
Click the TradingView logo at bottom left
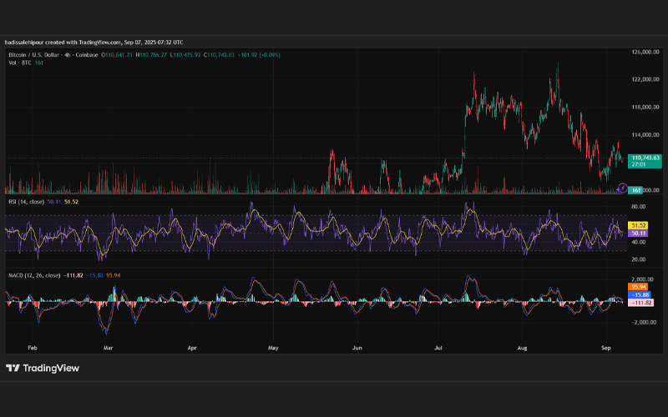pos(43,368)
